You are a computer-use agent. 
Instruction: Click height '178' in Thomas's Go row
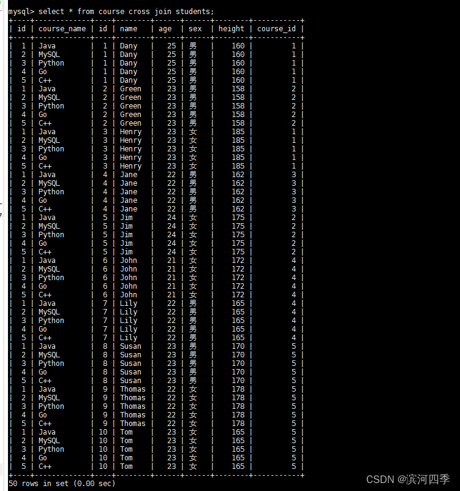[x=238, y=415]
